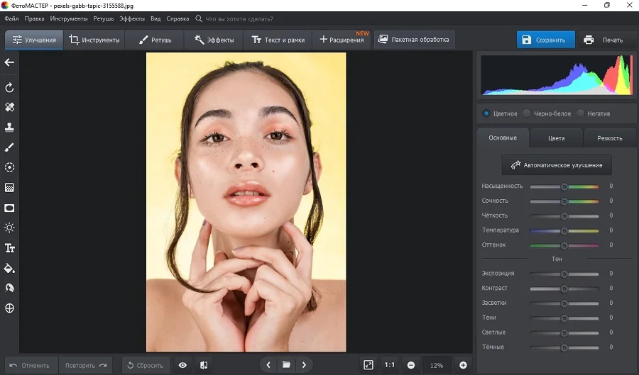Click the Повторить button
Viewport: 639px width, 375px height.
click(x=86, y=365)
